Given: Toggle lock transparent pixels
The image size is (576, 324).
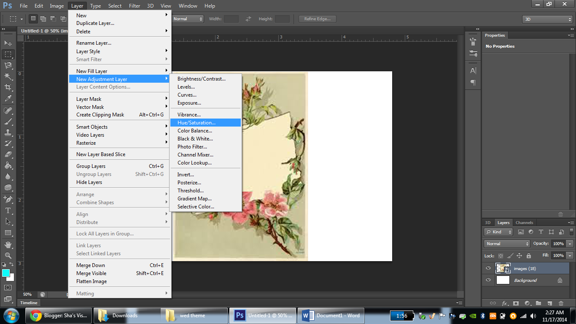Looking at the screenshot, I should point(501,256).
